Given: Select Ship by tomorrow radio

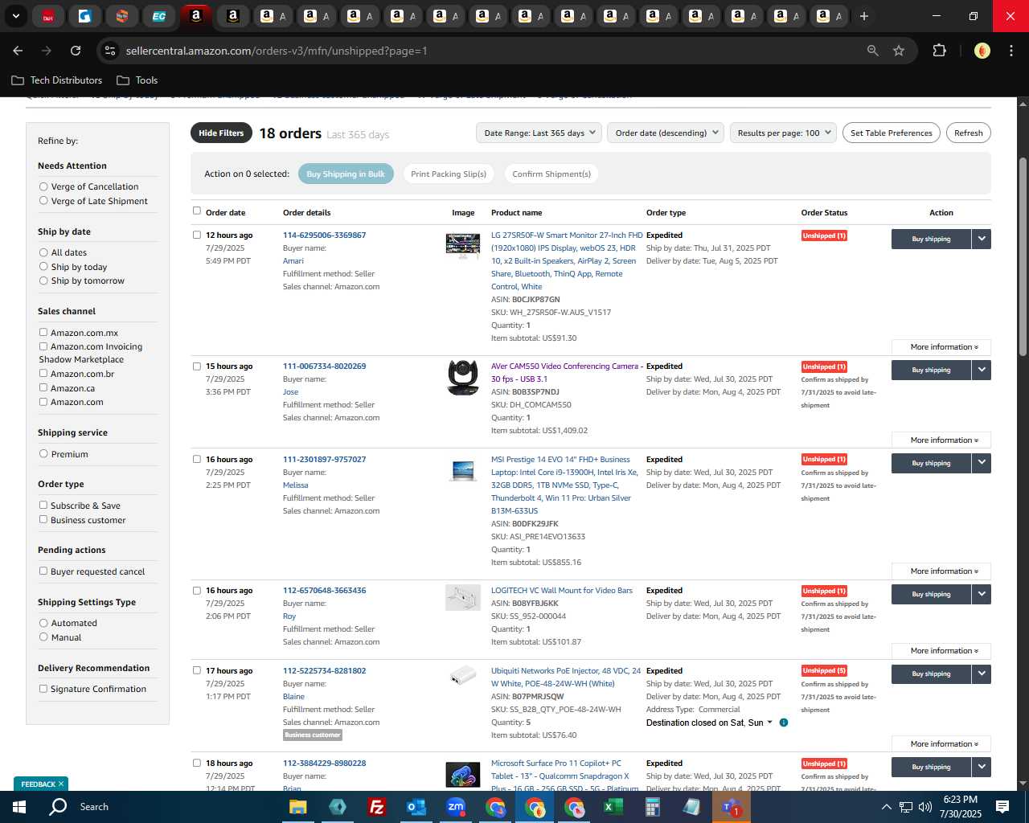Looking at the screenshot, I should pyautogui.click(x=43, y=280).
